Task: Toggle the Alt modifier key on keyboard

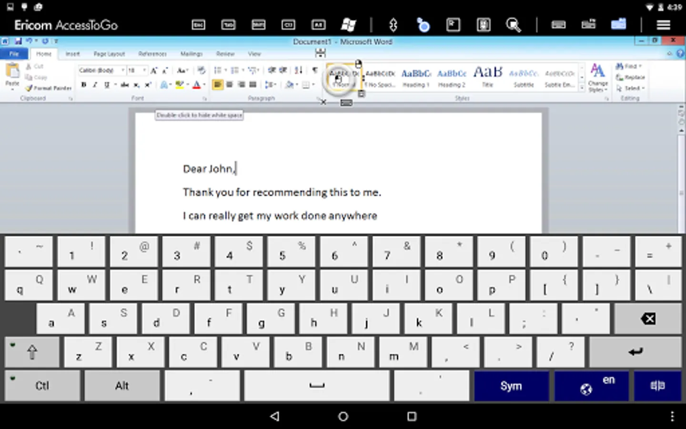Action: point(122,386)
